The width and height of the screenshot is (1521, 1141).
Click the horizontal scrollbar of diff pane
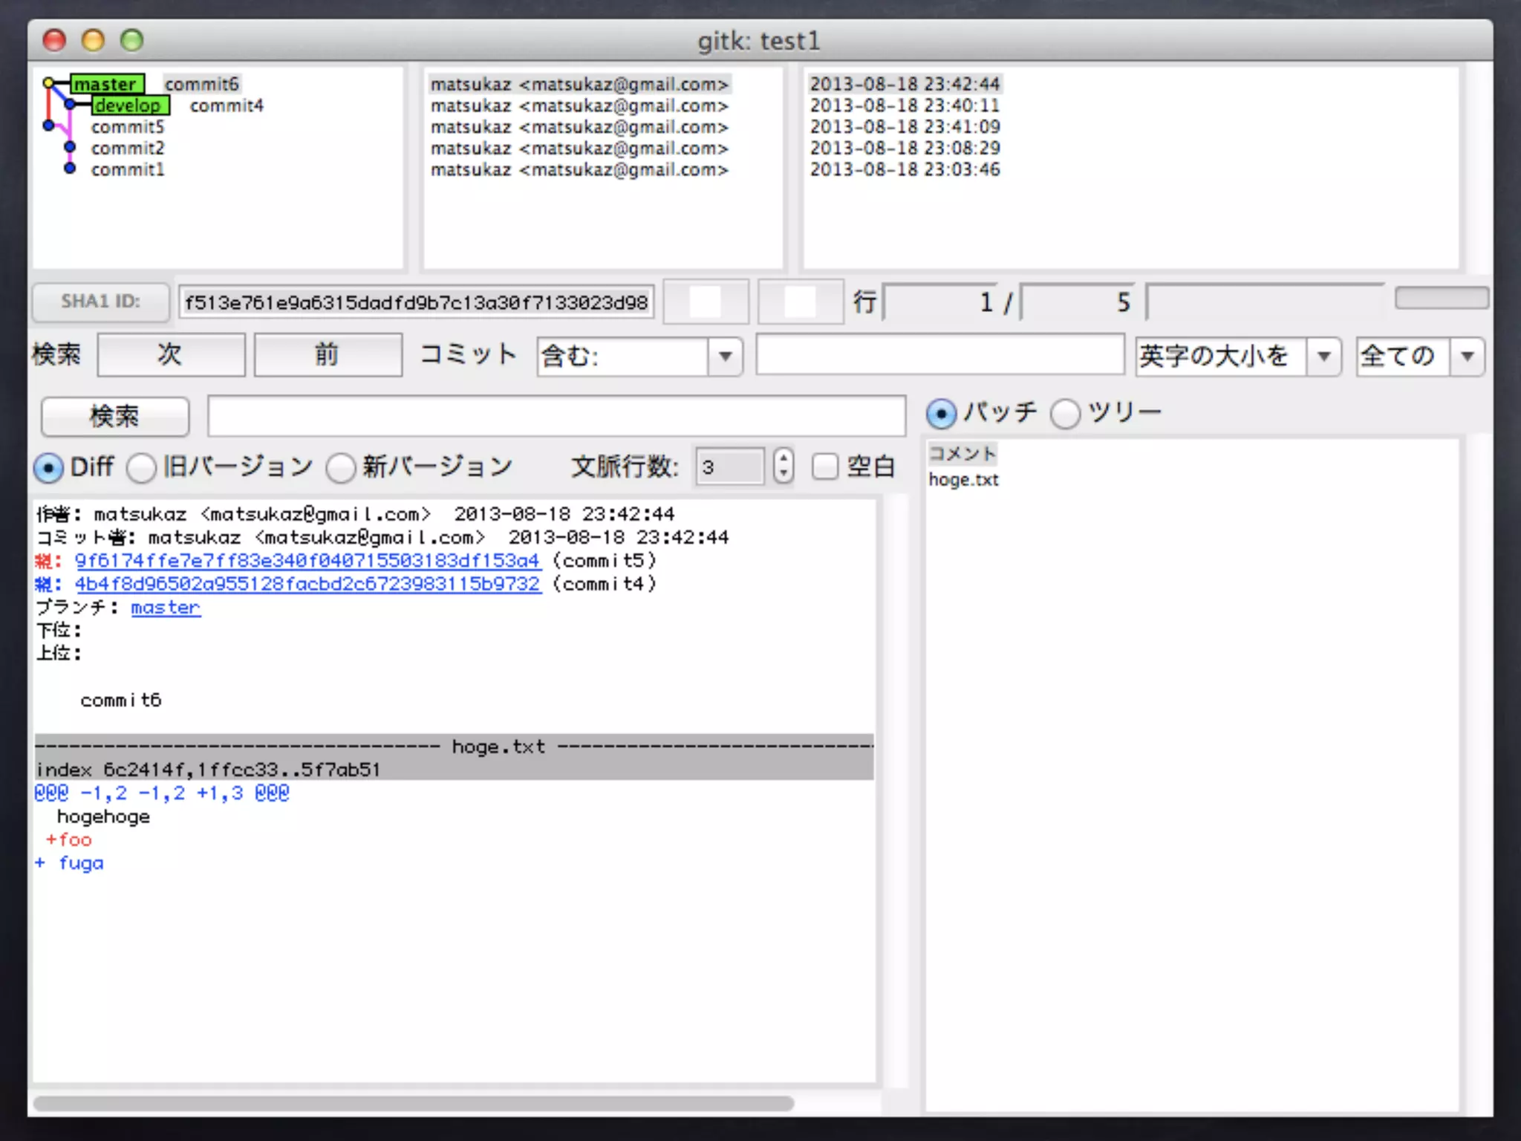(414, 1103)
